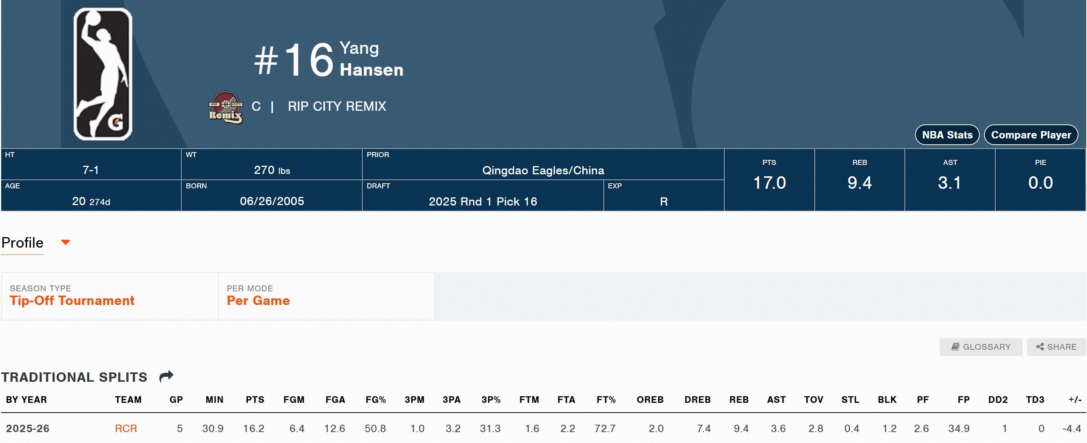Click the 2025-26 season row label
The width and height of the screenshot is (1087, 443).
(27, 428)
